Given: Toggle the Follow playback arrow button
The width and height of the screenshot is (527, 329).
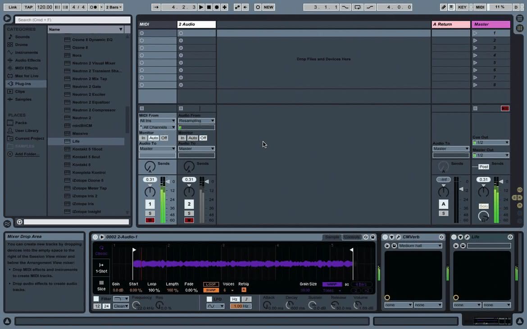Looking at the screenshot, I should tap(156, 7).
